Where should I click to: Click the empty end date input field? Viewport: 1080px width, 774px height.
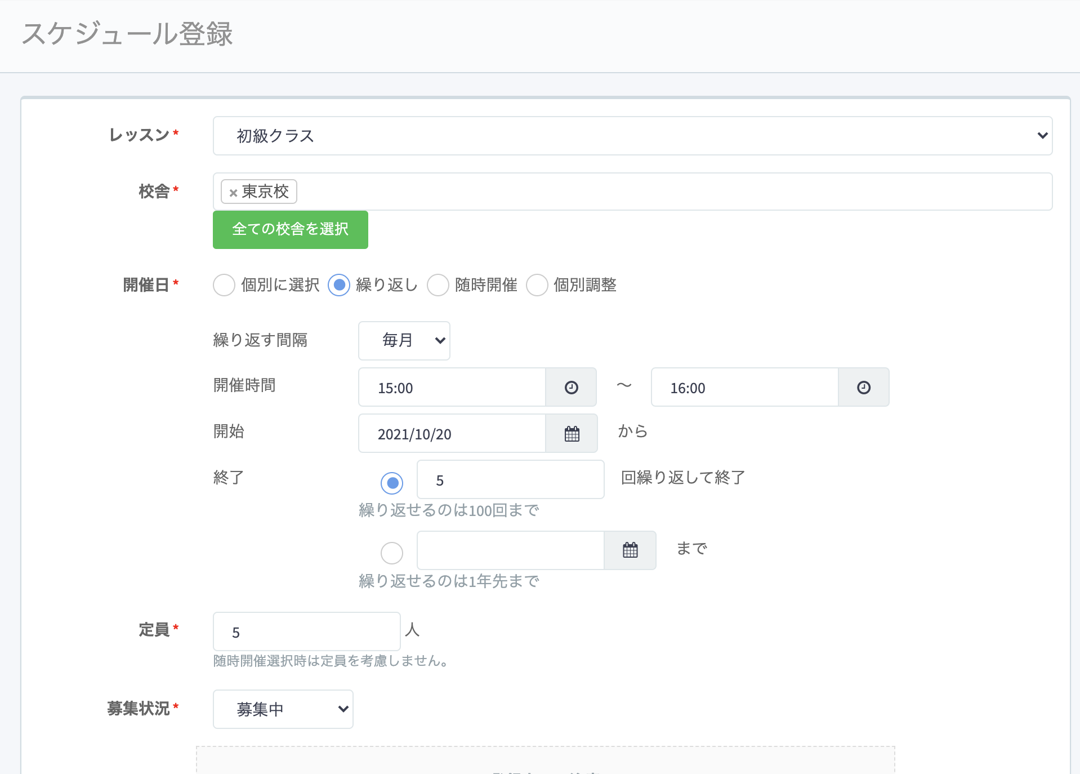pos(511,550)
